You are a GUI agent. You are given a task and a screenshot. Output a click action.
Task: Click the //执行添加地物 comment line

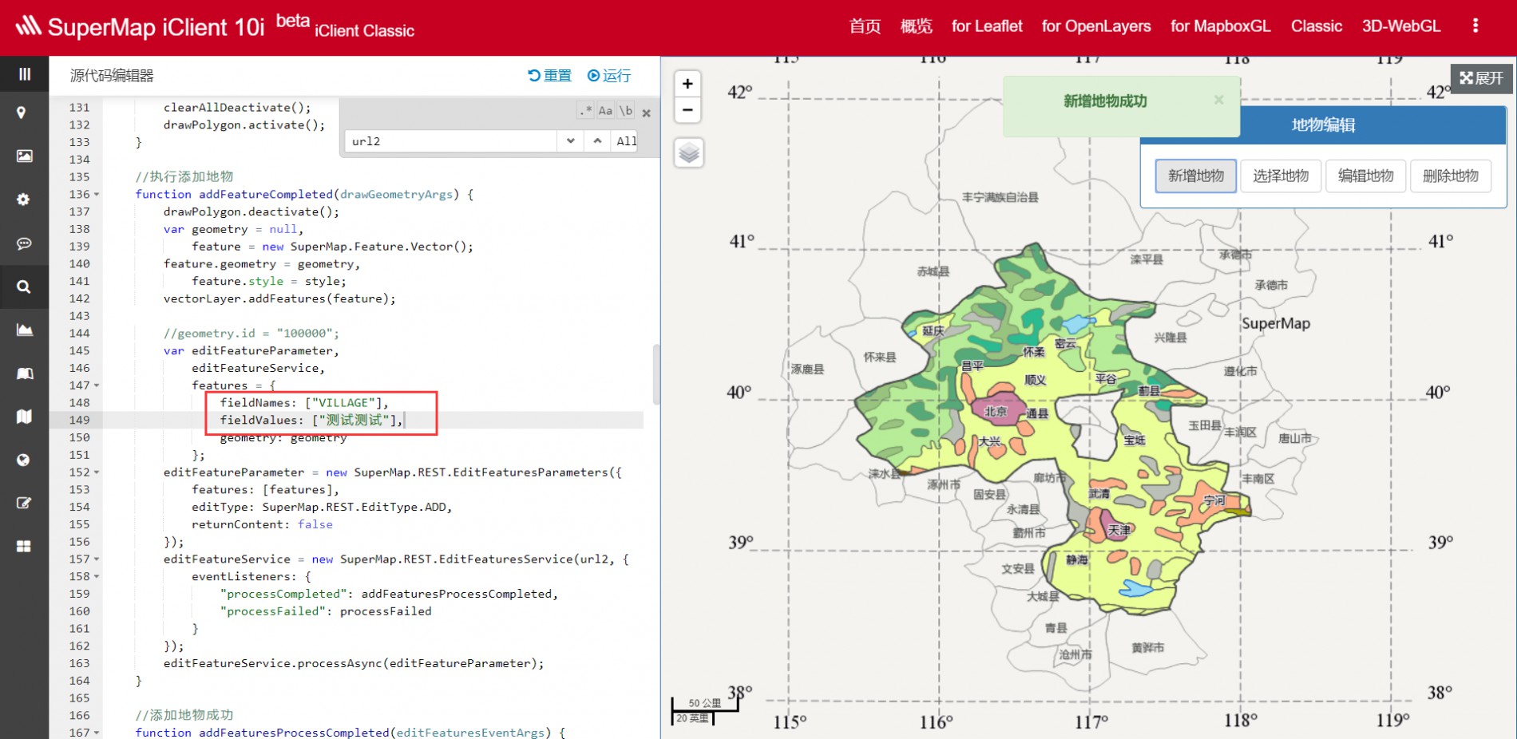coord(184,177)
